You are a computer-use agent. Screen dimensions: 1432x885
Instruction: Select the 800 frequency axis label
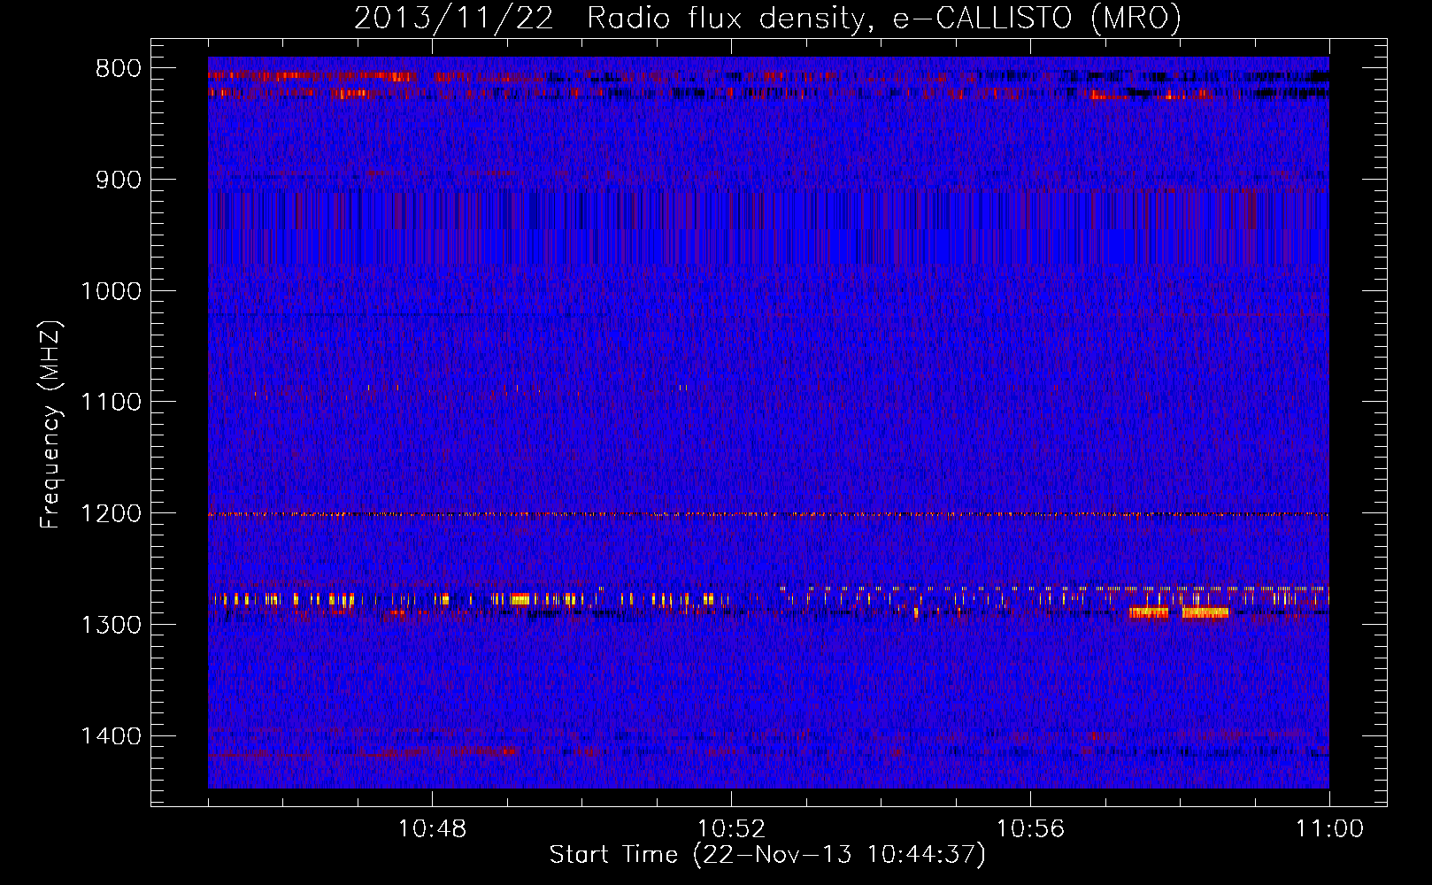pos(119,68)
